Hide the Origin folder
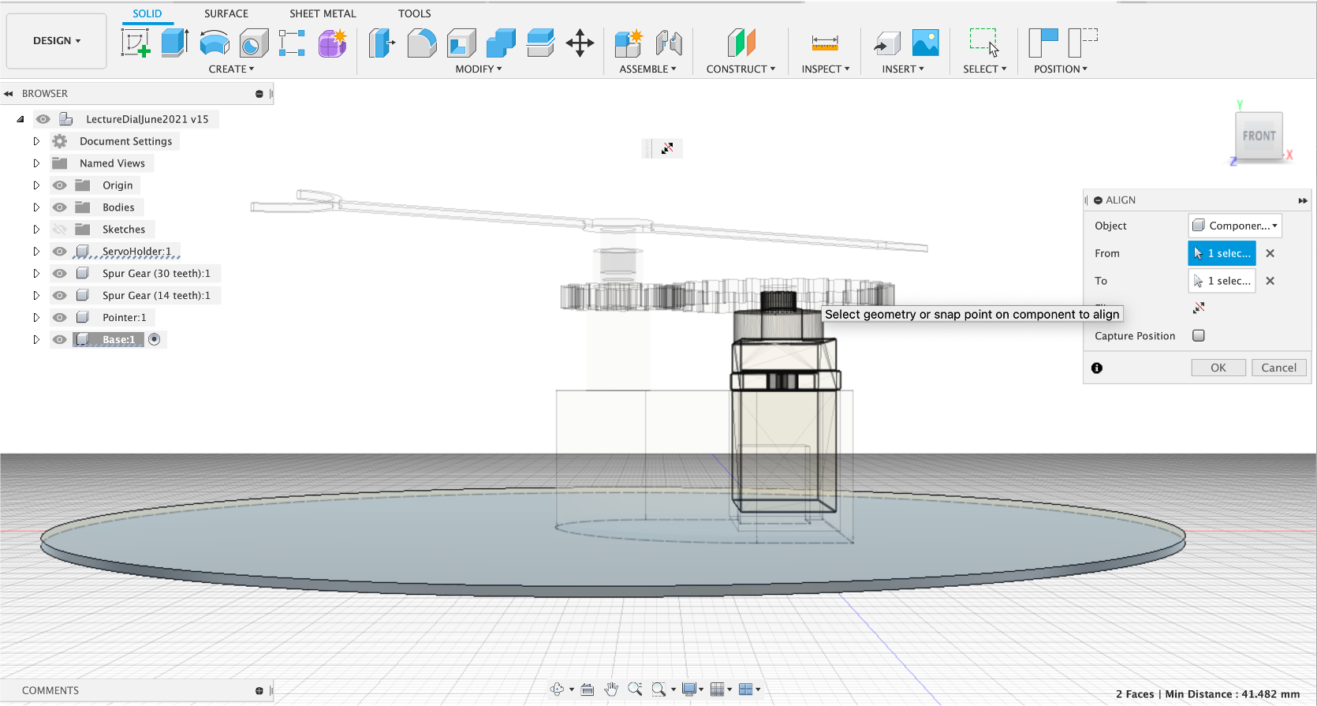 click(60, 185)
